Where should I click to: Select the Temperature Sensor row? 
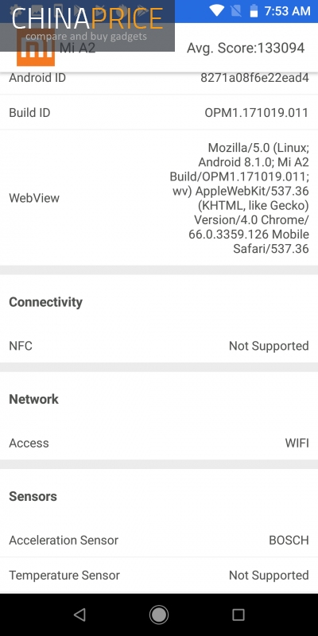coord(159,575)
